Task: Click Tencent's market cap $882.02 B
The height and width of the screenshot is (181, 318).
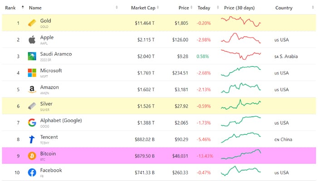Action: click(x=145, y=139)
